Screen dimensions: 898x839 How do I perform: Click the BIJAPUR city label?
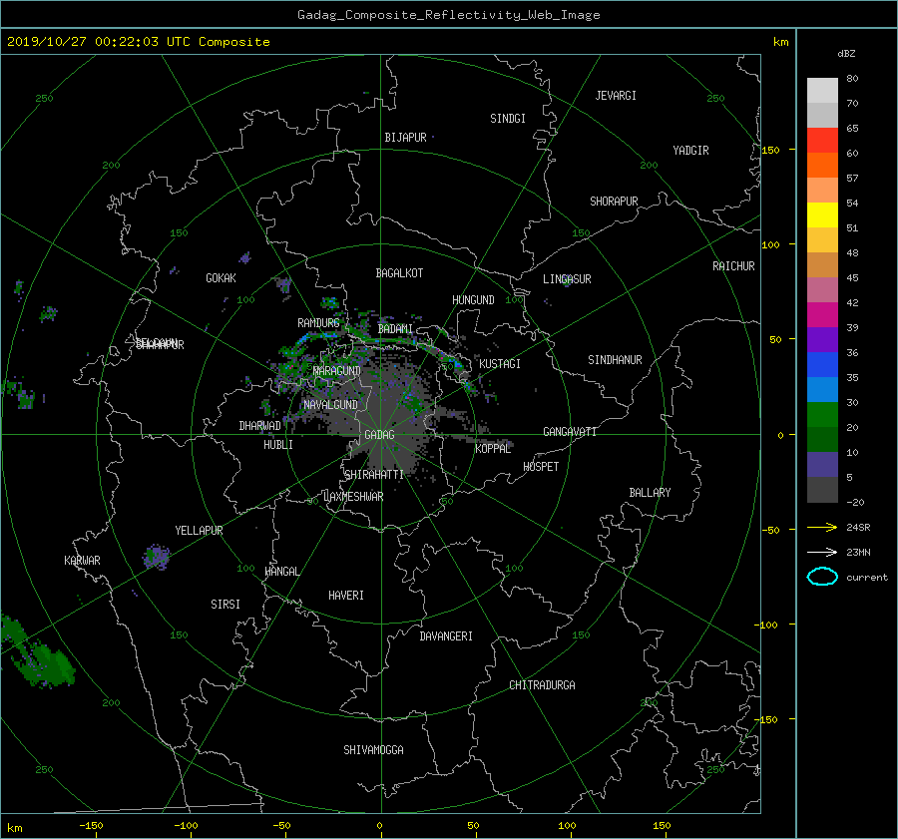click(x=405, y=138)
